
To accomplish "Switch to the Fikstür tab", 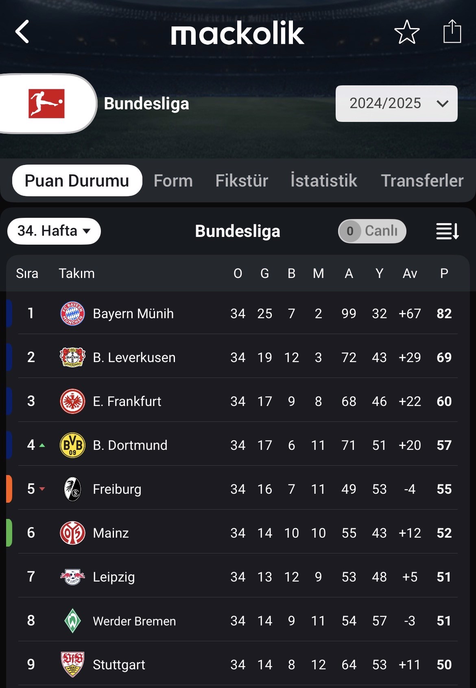I will click(242, 181).
